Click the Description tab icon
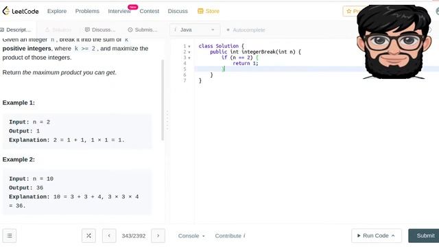 pos(2,30)
